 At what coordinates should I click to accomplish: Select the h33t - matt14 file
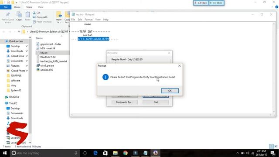(x=48, y=48)
